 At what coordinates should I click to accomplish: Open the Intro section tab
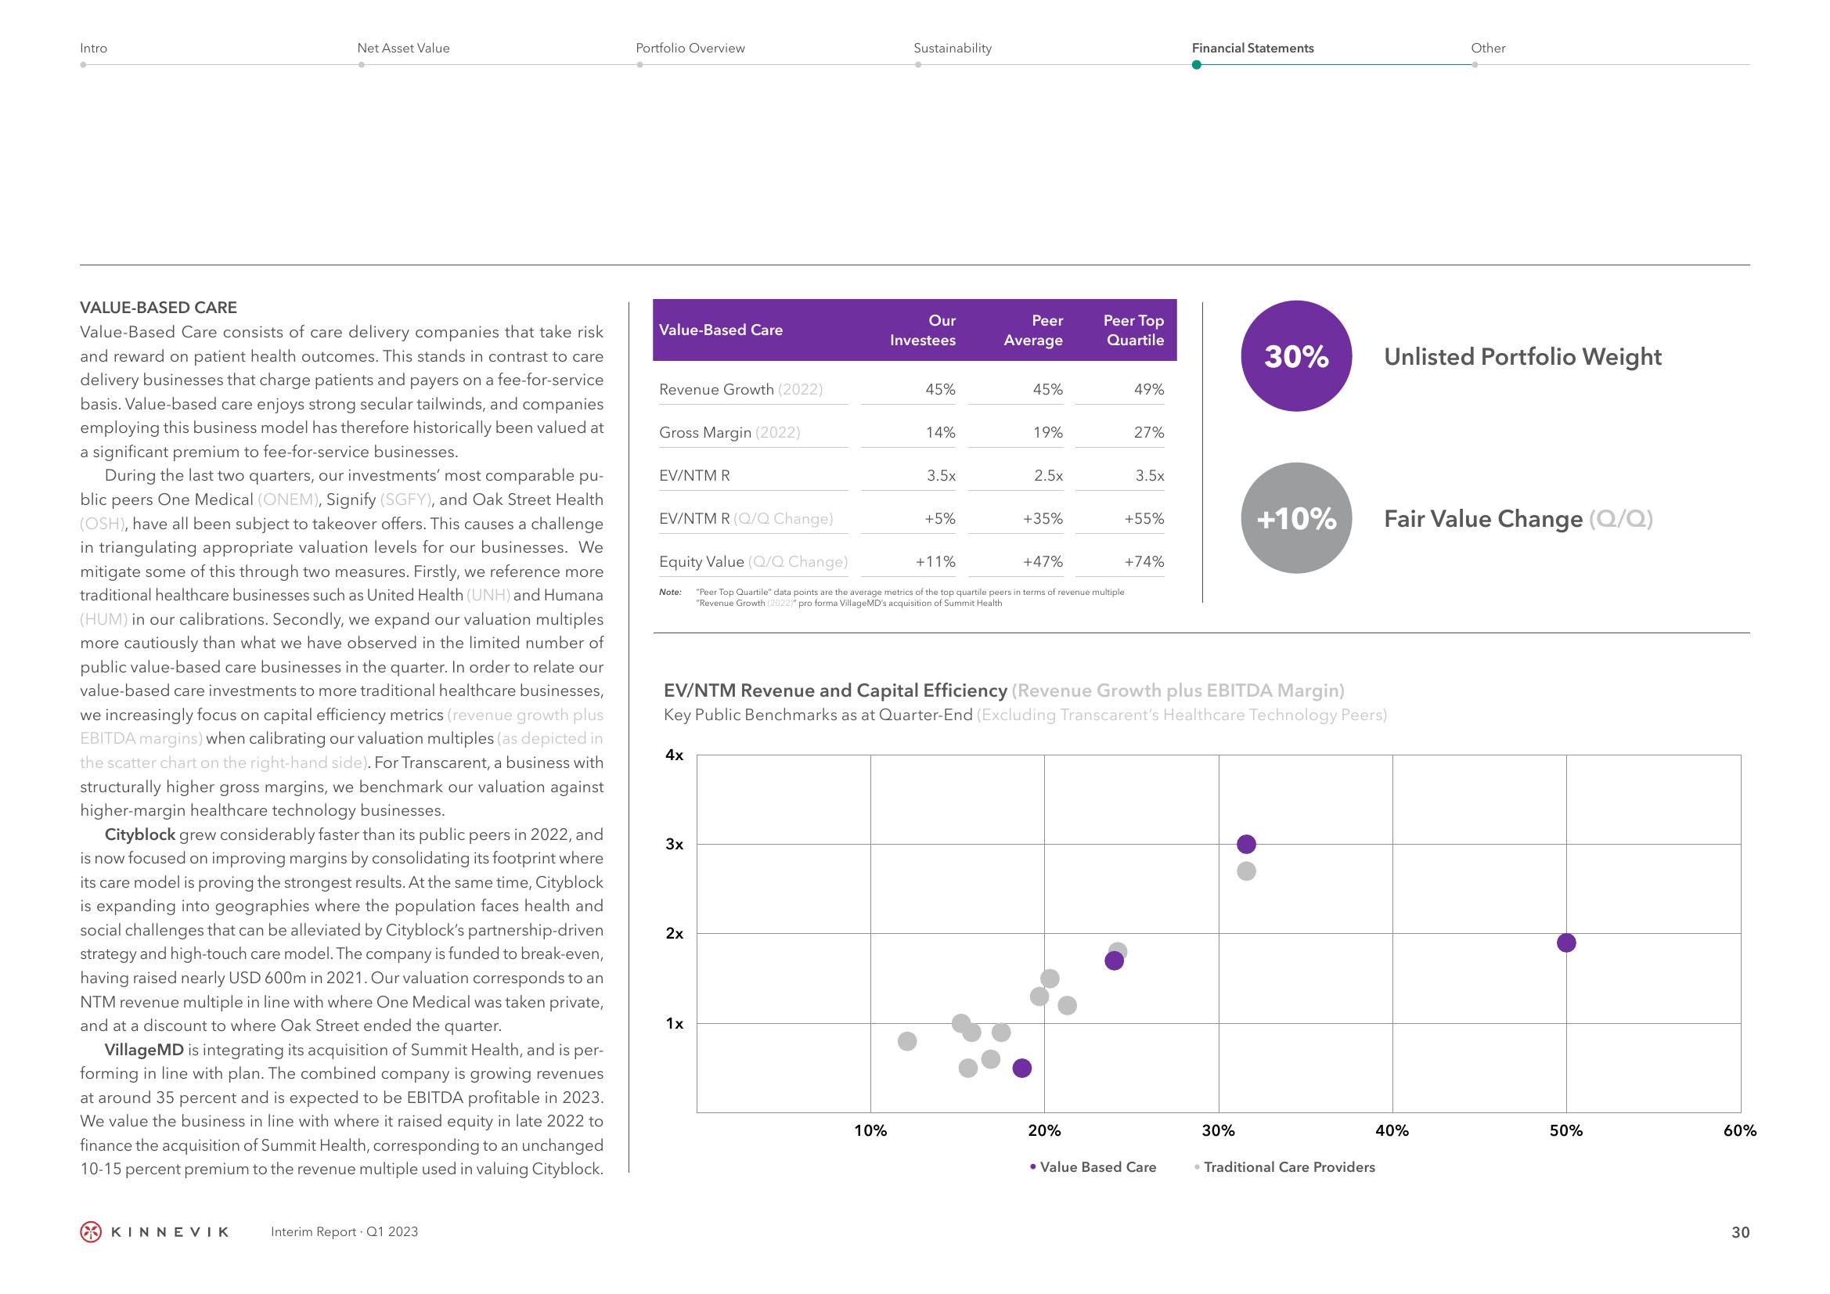pos(93,48)
